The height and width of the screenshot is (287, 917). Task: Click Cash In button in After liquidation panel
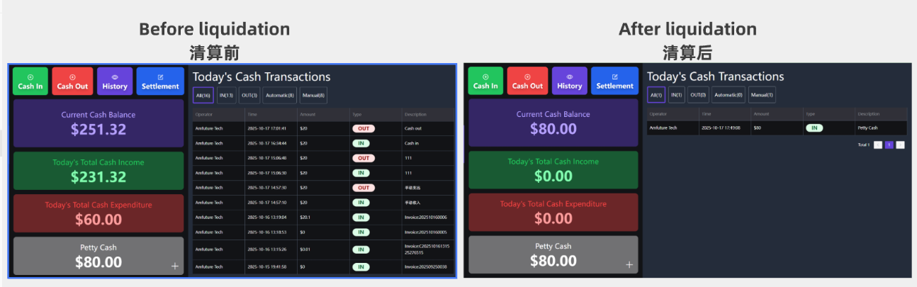pyautogui.click(x=485, y=81)
